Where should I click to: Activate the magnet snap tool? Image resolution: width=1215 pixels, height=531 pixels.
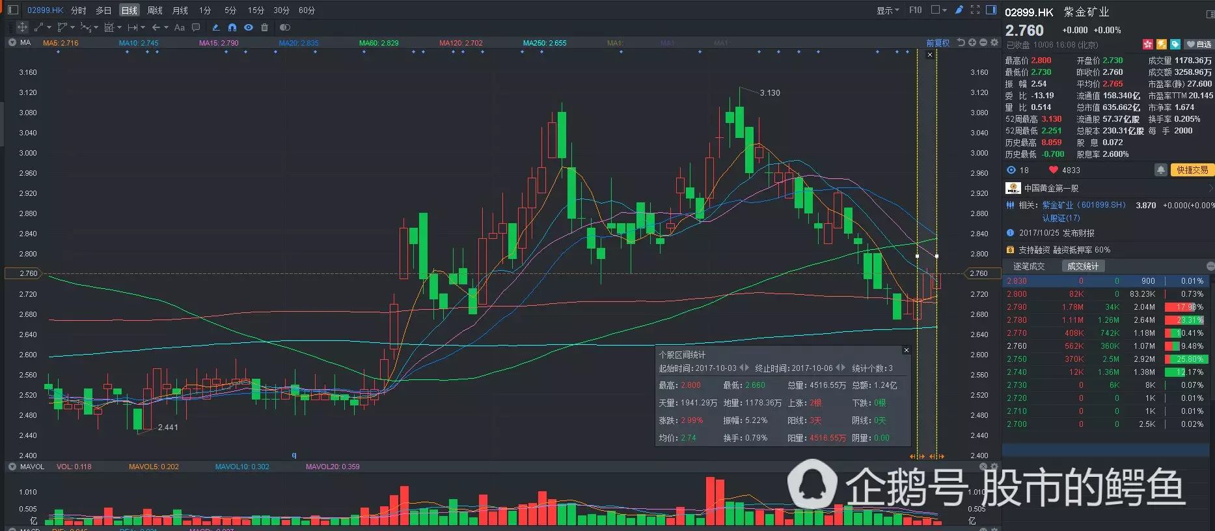tap(232, 27)
